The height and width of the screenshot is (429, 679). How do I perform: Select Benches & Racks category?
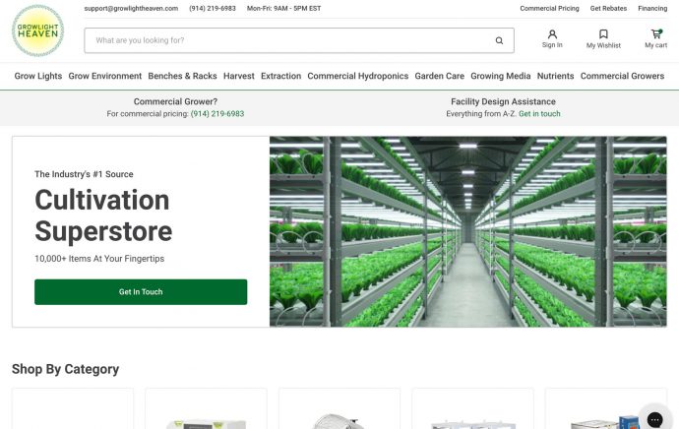pos(182,76)
